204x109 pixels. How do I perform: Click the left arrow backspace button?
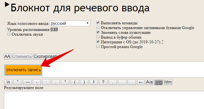click(x=141, y=82)
